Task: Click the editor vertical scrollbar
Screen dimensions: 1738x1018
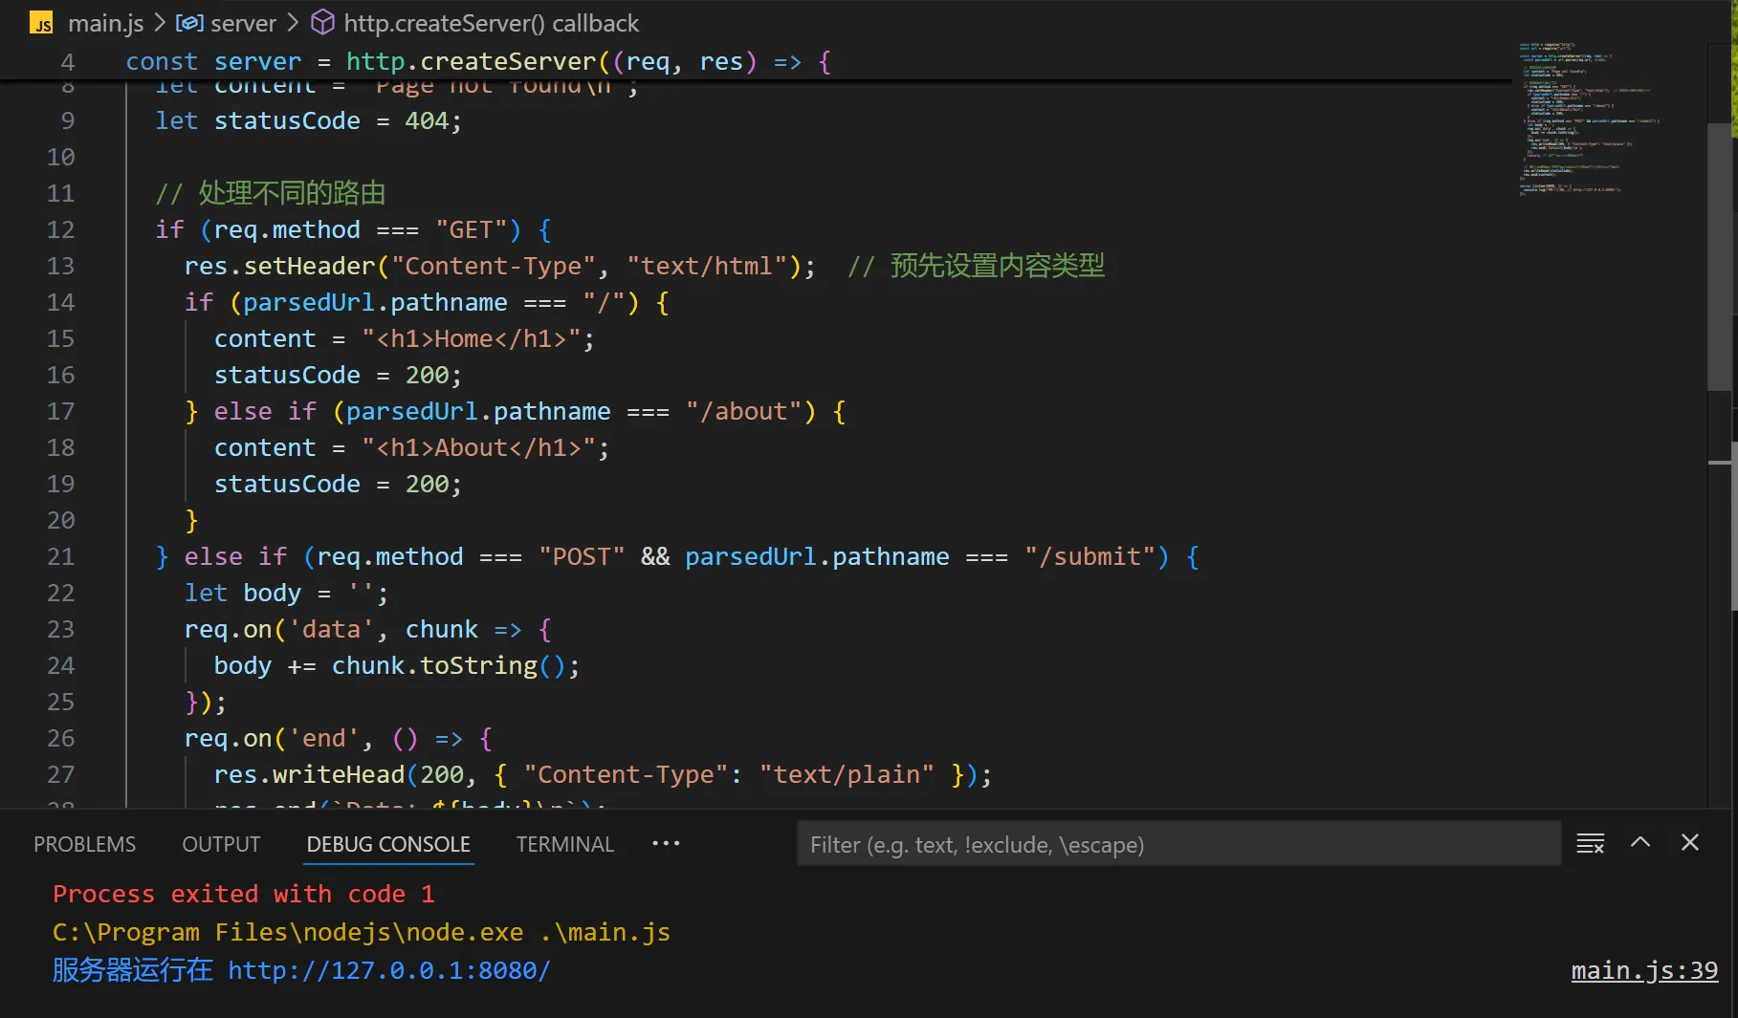Action: (1719, 258)
